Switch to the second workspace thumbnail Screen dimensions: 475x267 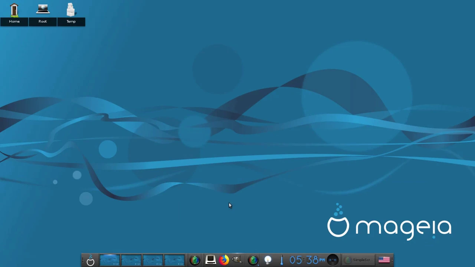pyautogui.click(x=131, y=260)
